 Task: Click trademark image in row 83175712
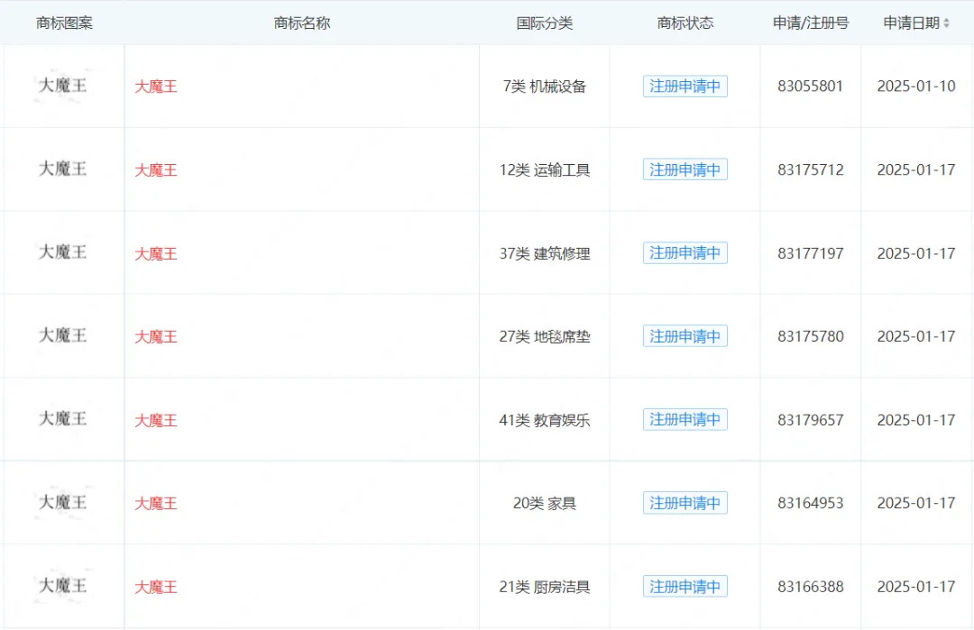click(63, 169)
